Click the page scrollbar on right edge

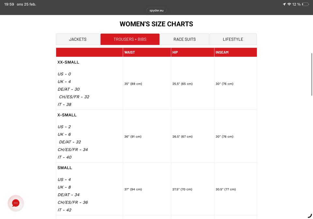(312, 75)
